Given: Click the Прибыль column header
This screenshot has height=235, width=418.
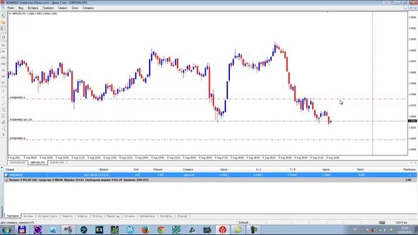Looking at the screenshot, I should pyautogui.click(x=410, y=170).
